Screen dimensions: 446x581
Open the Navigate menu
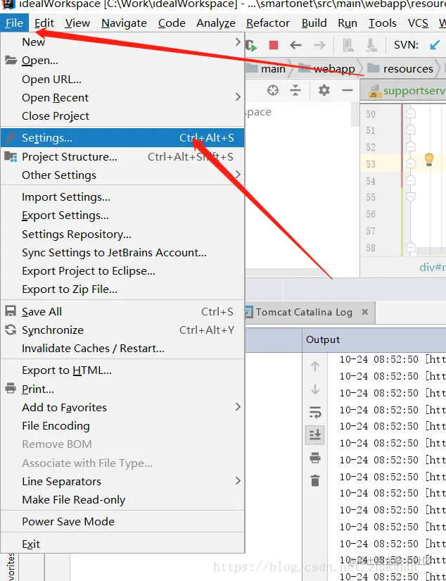tap(124, 23)
